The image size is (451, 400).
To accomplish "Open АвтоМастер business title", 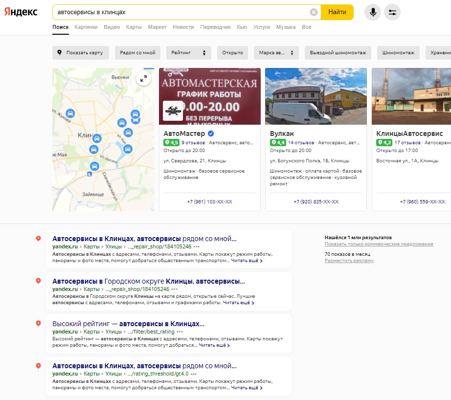I will pos(184,133).
